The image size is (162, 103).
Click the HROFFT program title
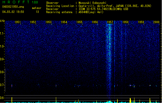pyautogui.click(x=16, y=2)
